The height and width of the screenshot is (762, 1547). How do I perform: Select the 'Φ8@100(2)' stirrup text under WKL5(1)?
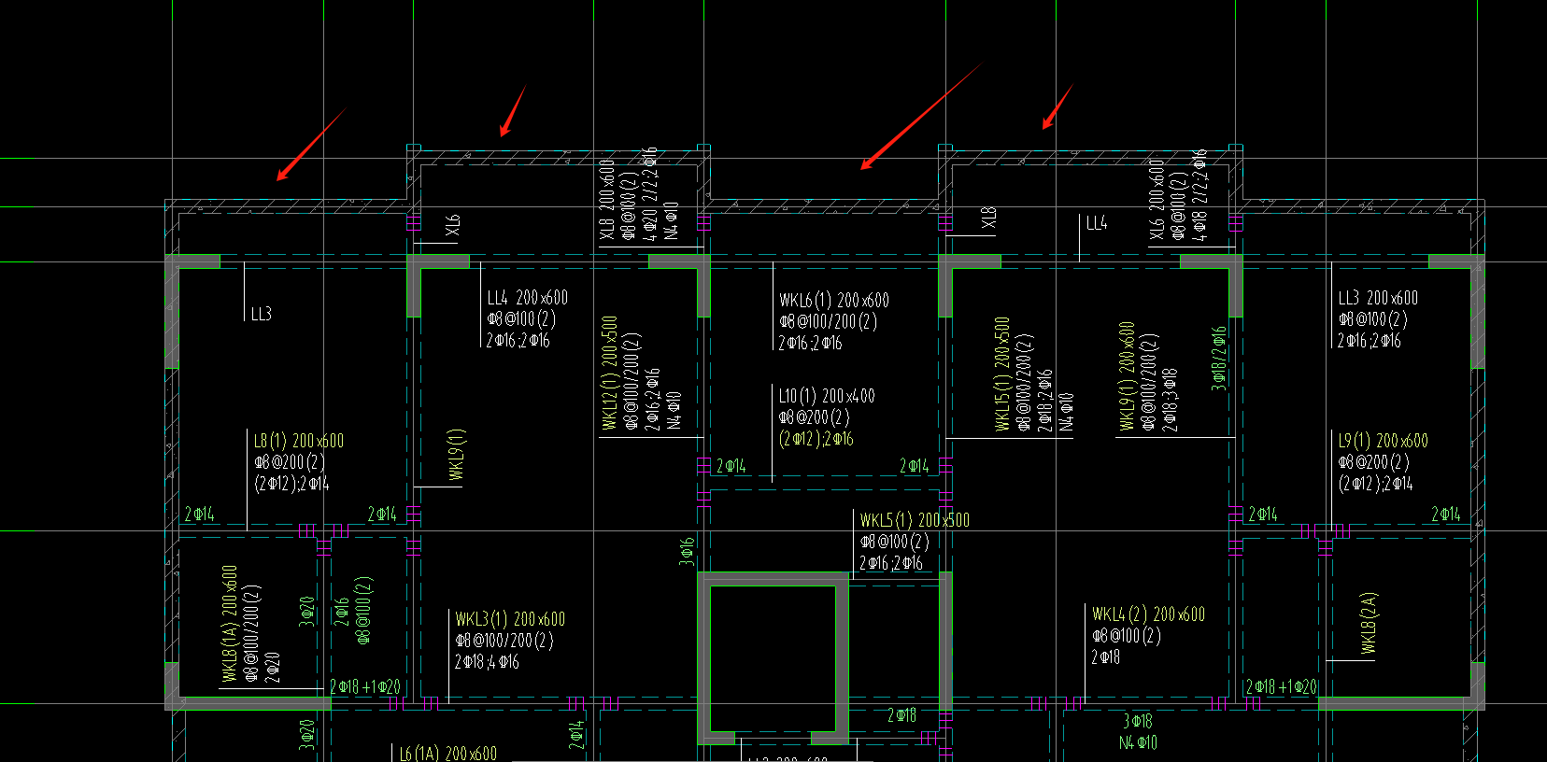pos(894,542)
